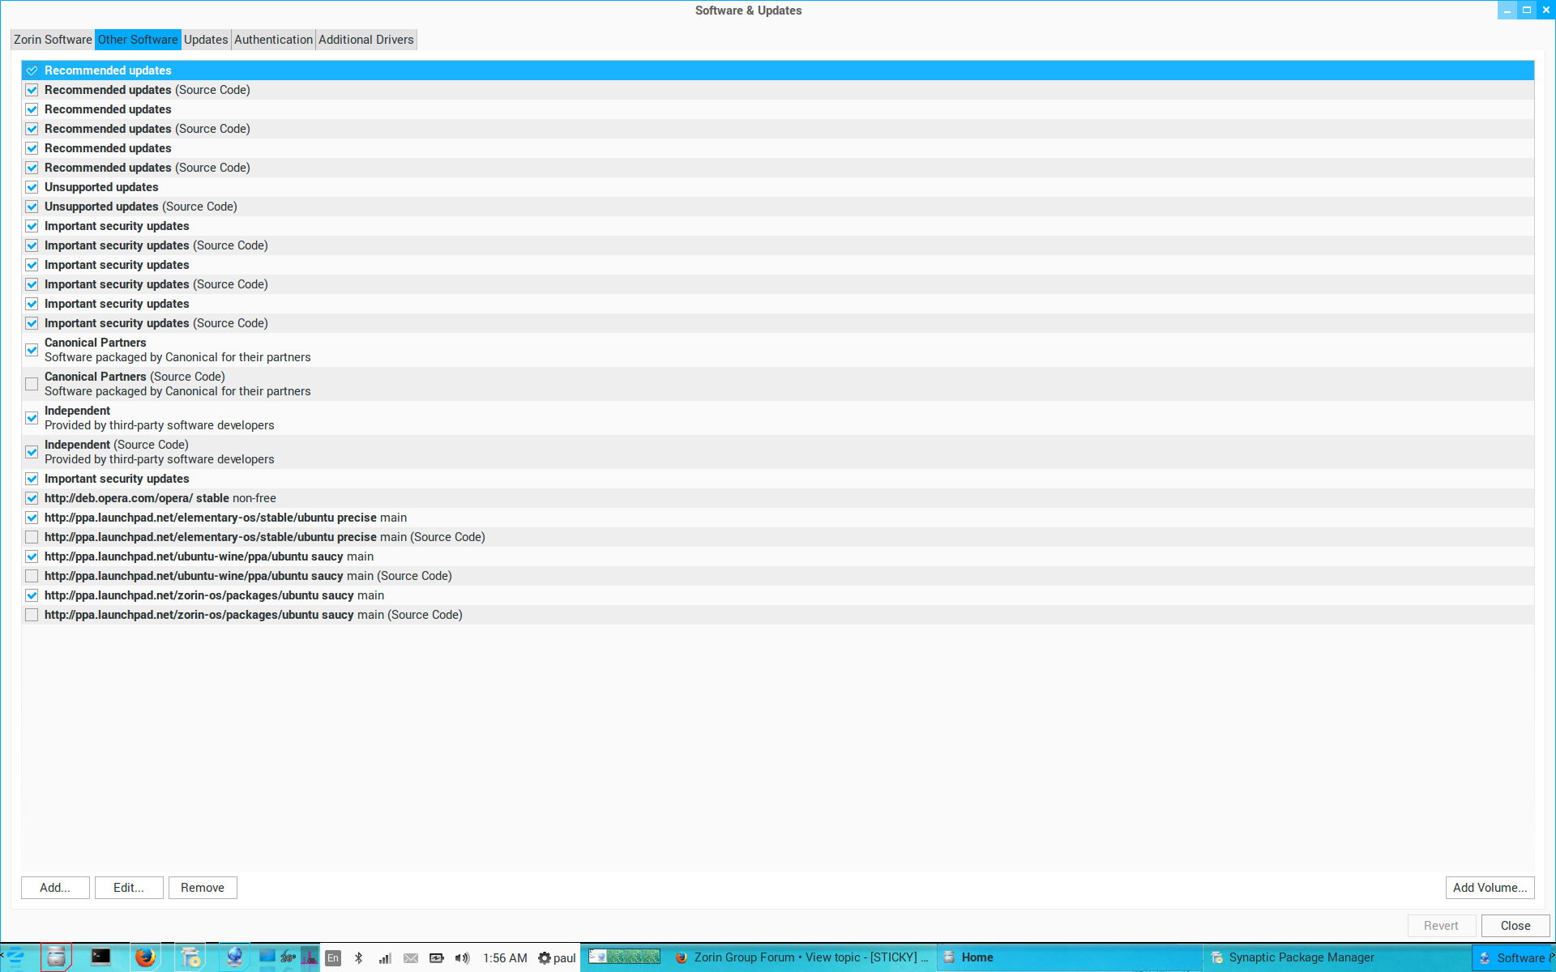Select the Unsupported updates list row
Image resolution: width=1556 pixels, height=972 pixels.
click(101, 187)
